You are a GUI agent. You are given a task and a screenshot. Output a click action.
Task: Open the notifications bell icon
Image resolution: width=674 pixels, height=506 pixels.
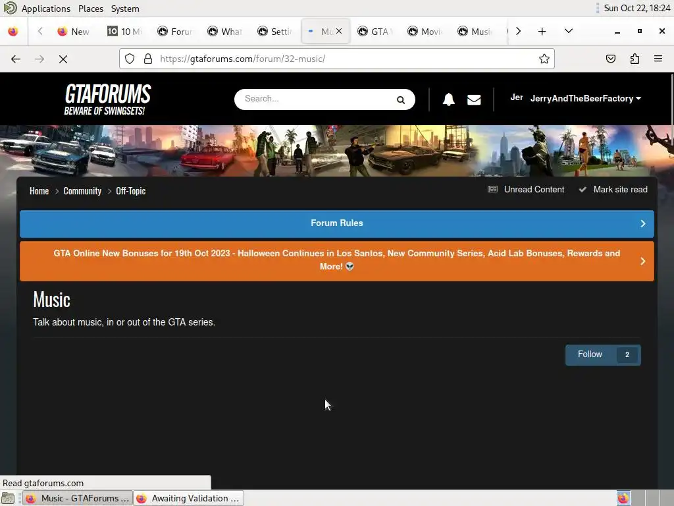point(448,99)
